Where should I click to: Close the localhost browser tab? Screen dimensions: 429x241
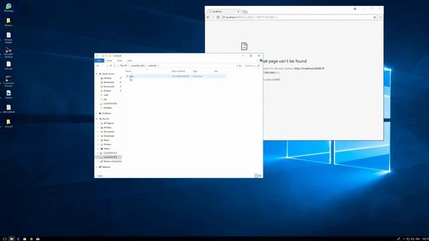point(238,11)
